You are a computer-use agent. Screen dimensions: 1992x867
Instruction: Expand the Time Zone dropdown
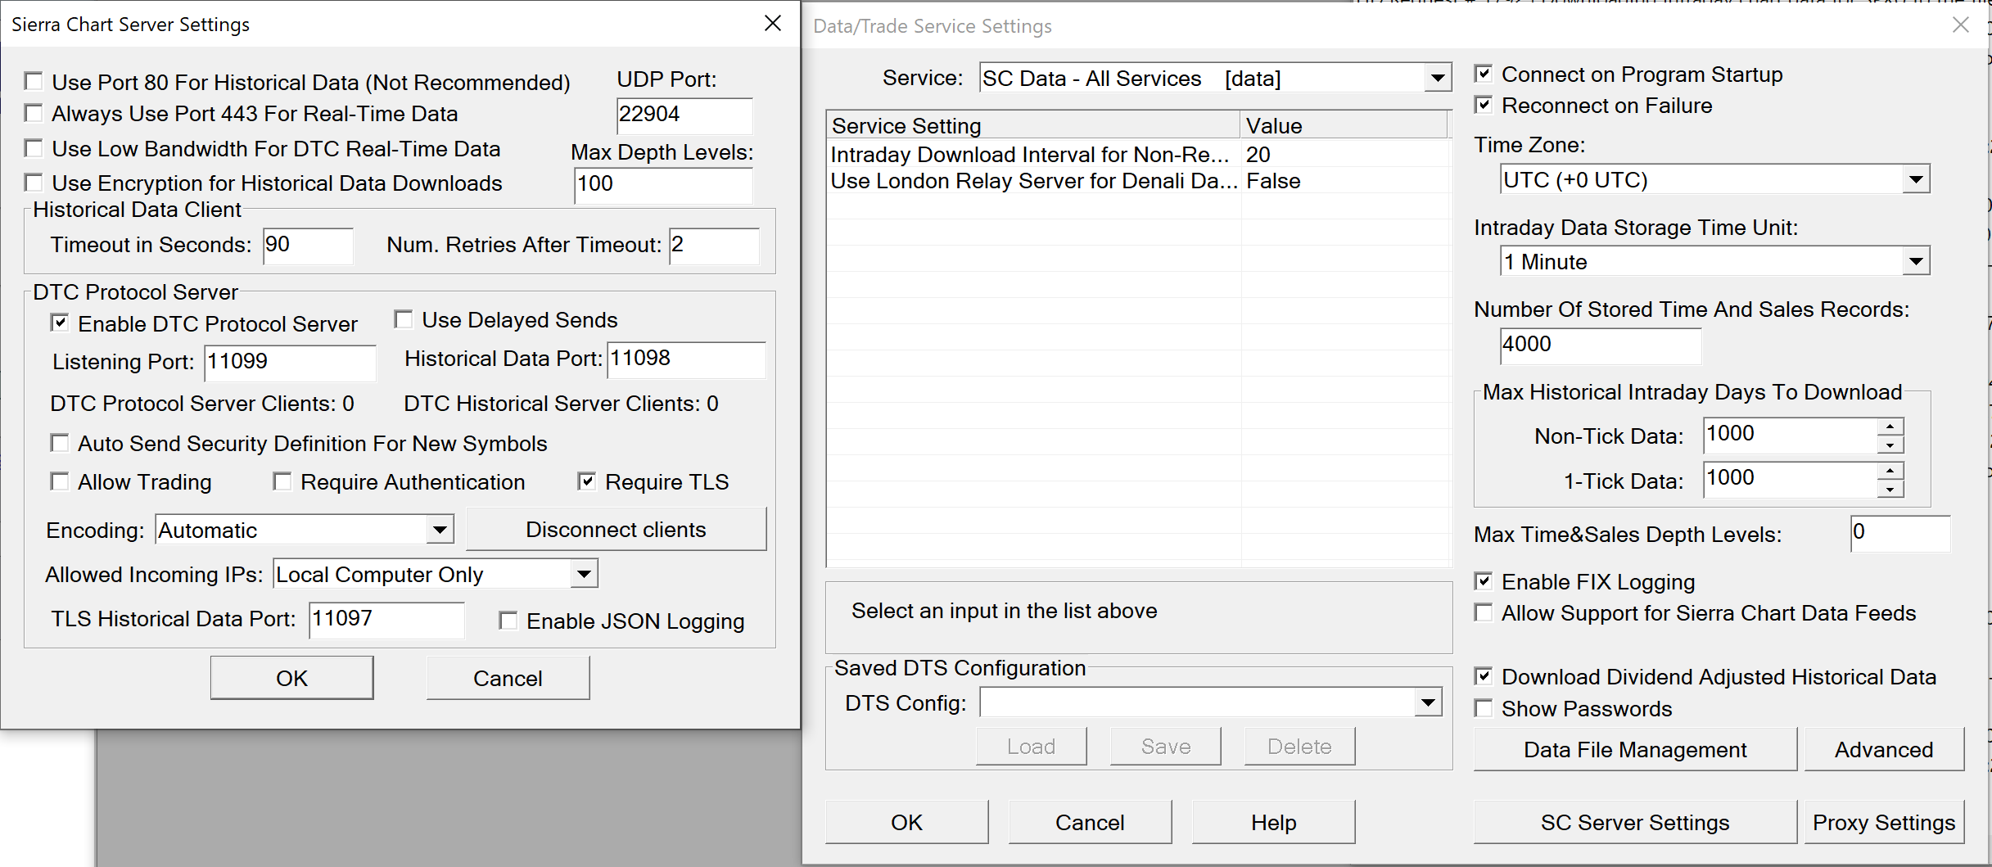pyautogui.click(x=1915, y=179)
